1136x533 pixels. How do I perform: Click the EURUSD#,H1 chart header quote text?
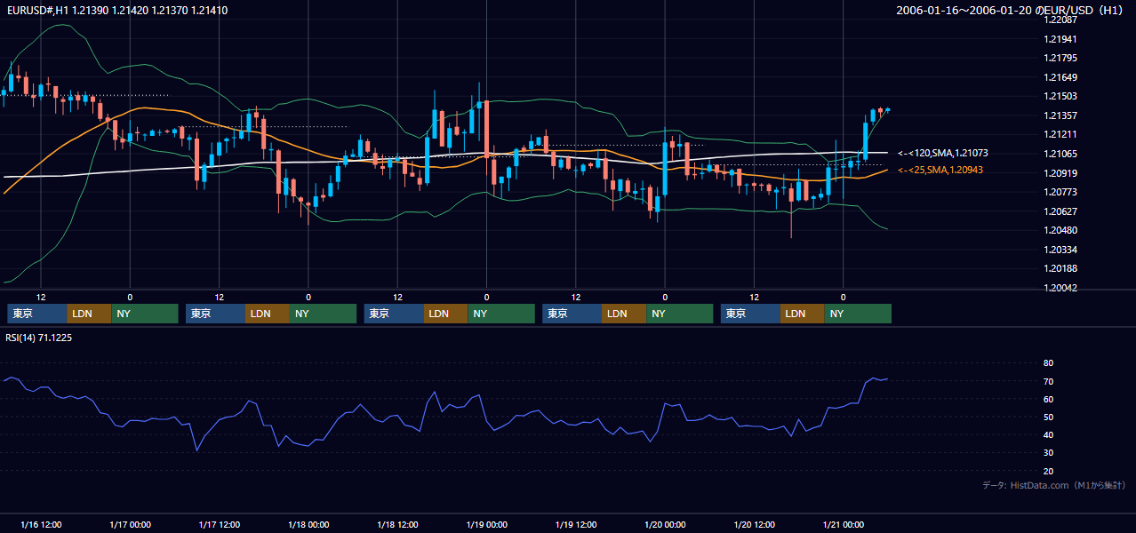tap(116, 11)
